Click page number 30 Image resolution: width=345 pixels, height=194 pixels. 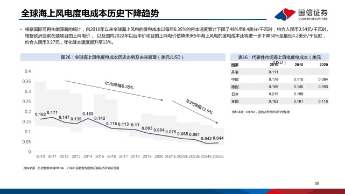(x=316, y=183)
